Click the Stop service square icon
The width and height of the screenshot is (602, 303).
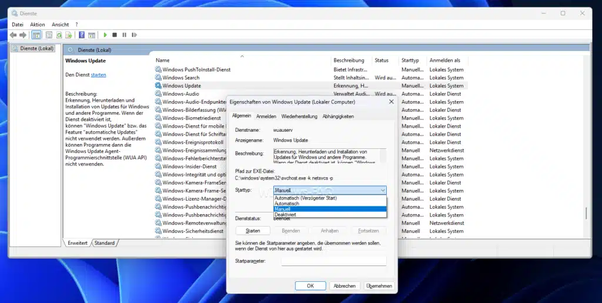(x=115, y=35)
